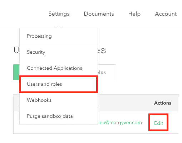Image resolution: width=182 pixels, height=143 pixels.
Task: Open Connected Applications settings
Action: 59,68
